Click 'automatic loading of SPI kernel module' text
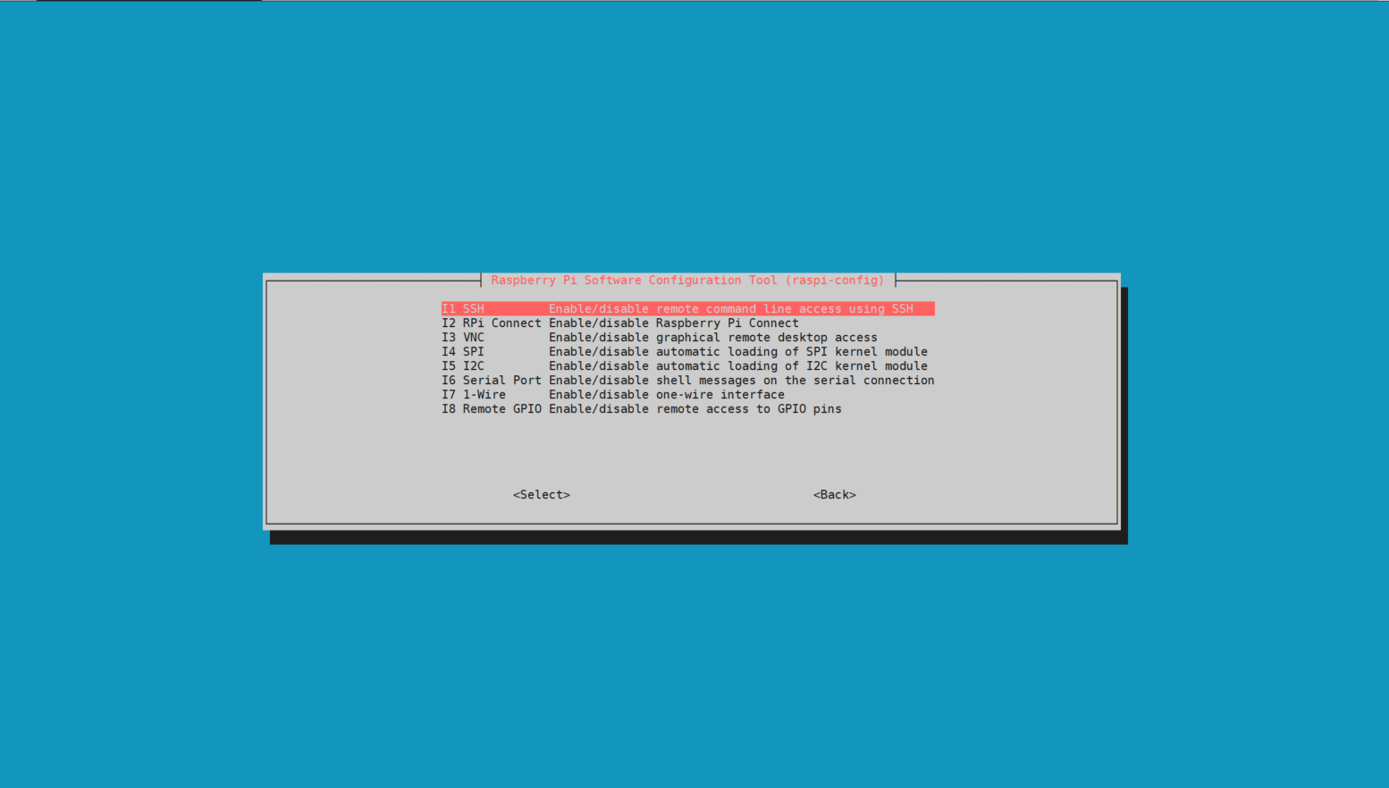Screen dimensions: 1389x788 (792, 352)
